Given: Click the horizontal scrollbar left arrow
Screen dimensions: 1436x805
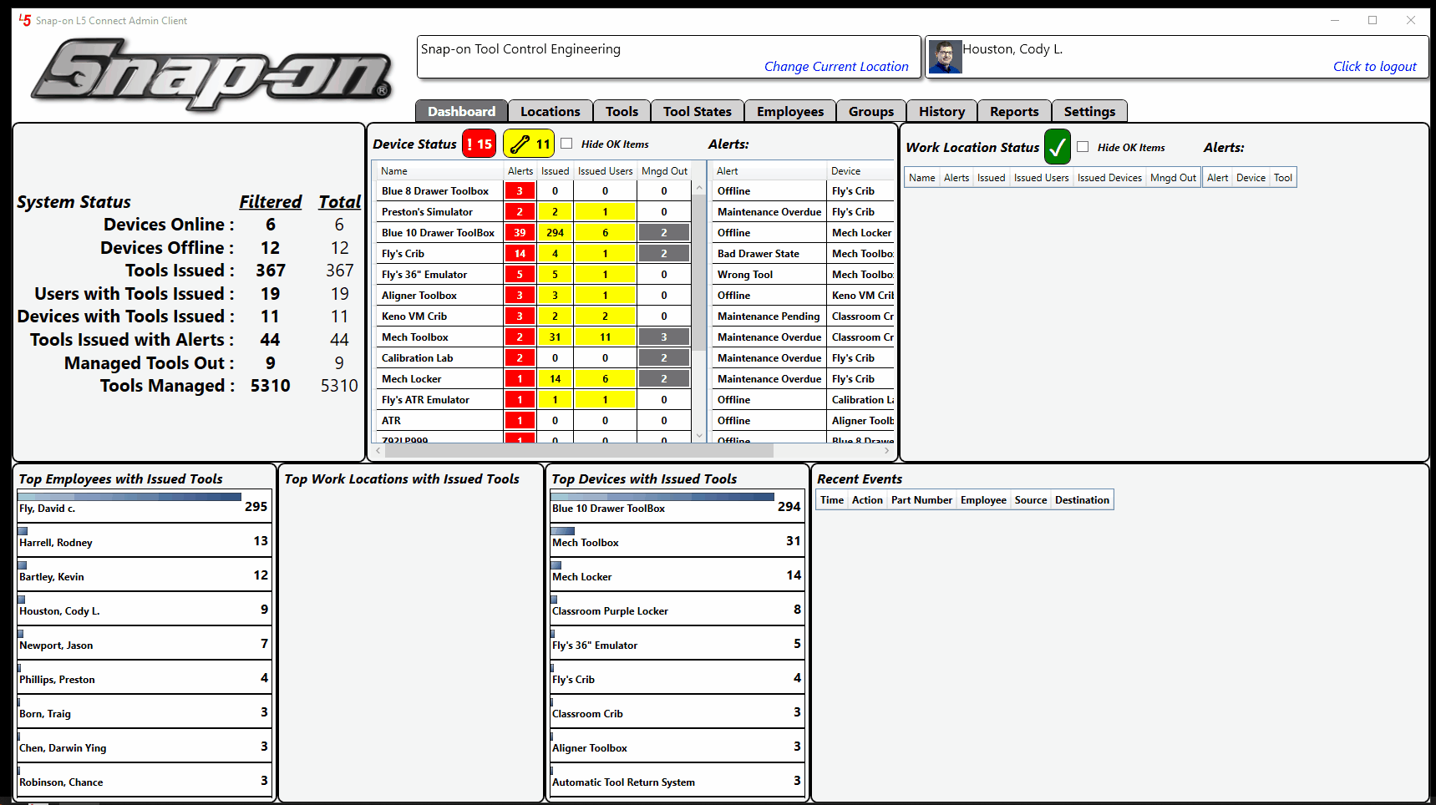Looking at the screenshot, I should coord(378,451).
